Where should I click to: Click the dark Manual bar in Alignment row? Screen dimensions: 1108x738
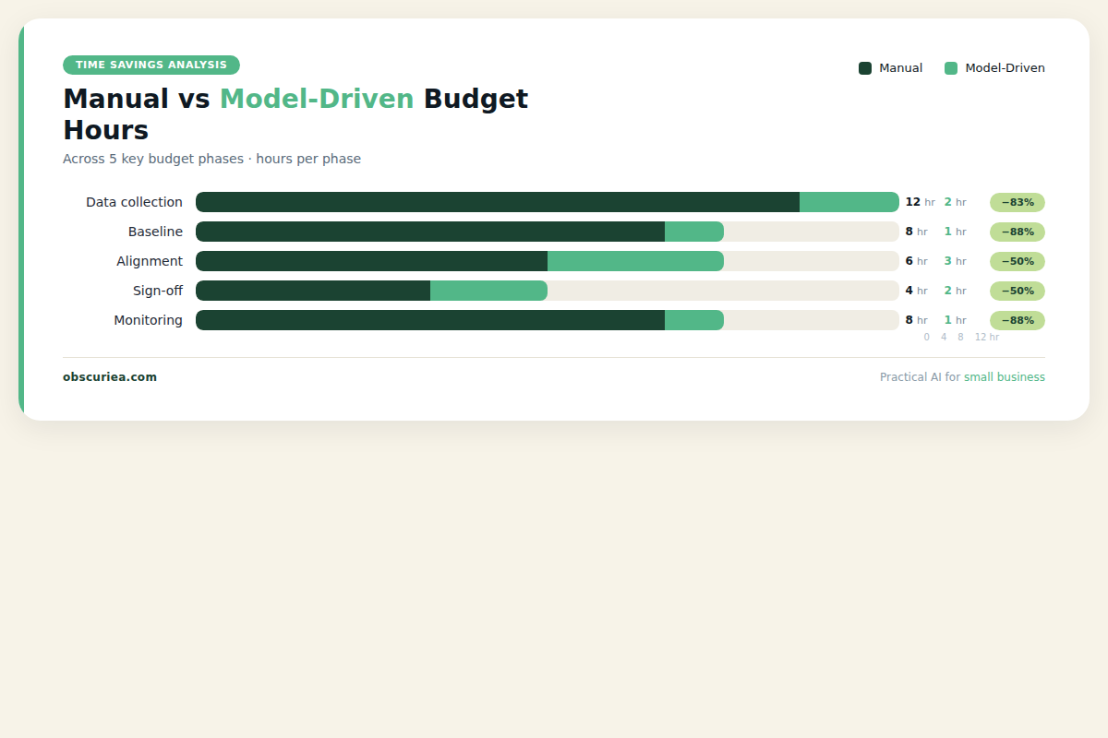tap(371, 261)
